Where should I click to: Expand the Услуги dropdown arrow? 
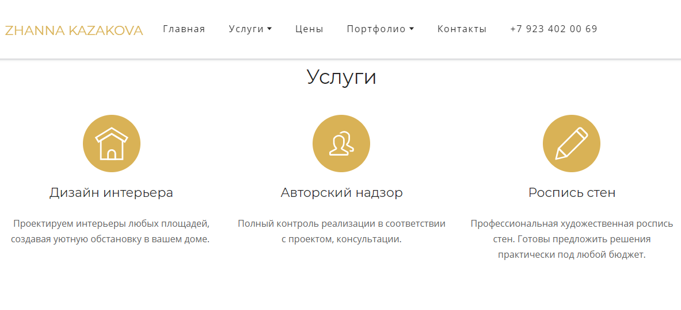pos(269,29)
